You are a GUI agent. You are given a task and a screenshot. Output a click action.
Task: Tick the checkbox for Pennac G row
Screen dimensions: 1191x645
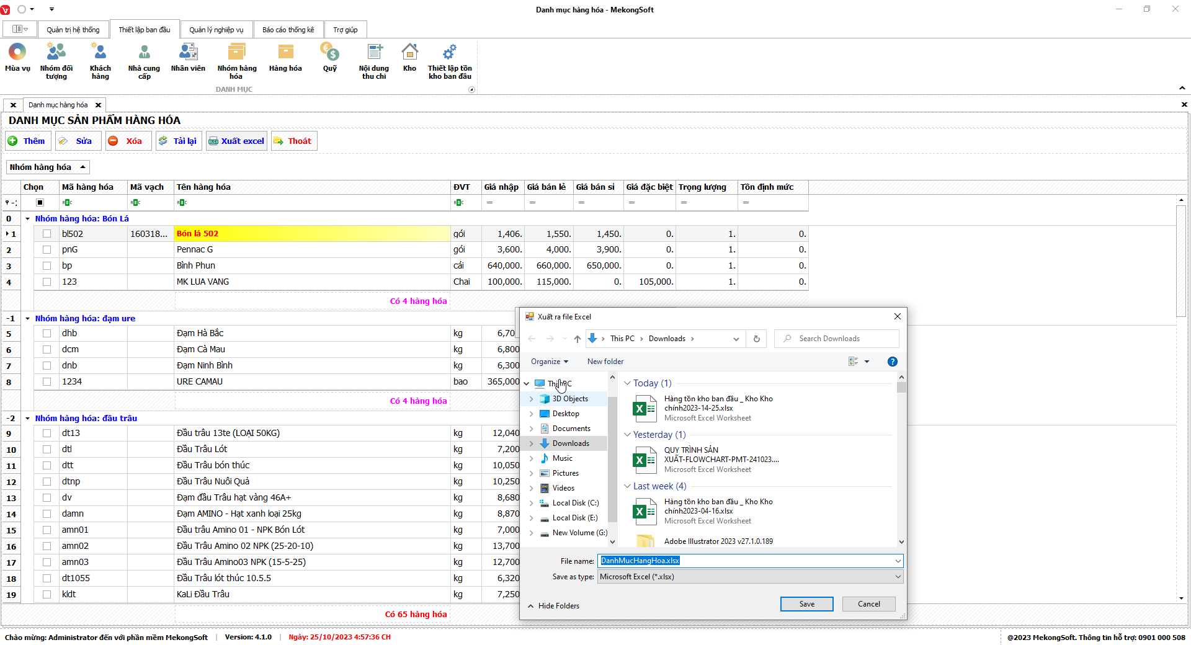pyautogui.click(x=47, y=249)
